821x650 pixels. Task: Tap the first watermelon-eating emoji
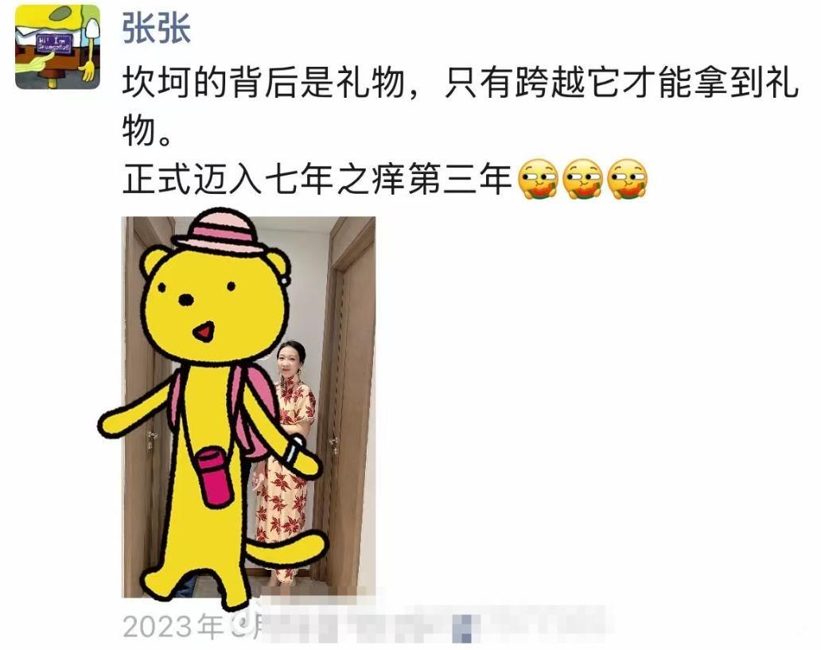[x=537, y=180]
